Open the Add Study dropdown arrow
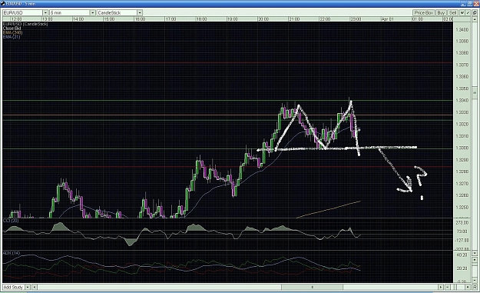 click(28, 287)
